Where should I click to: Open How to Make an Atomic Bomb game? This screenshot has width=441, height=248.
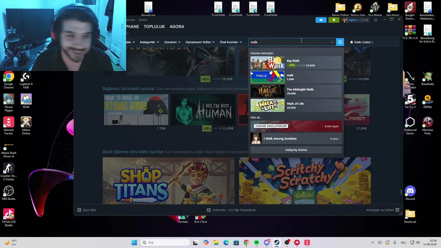click(x=136, y=110)
